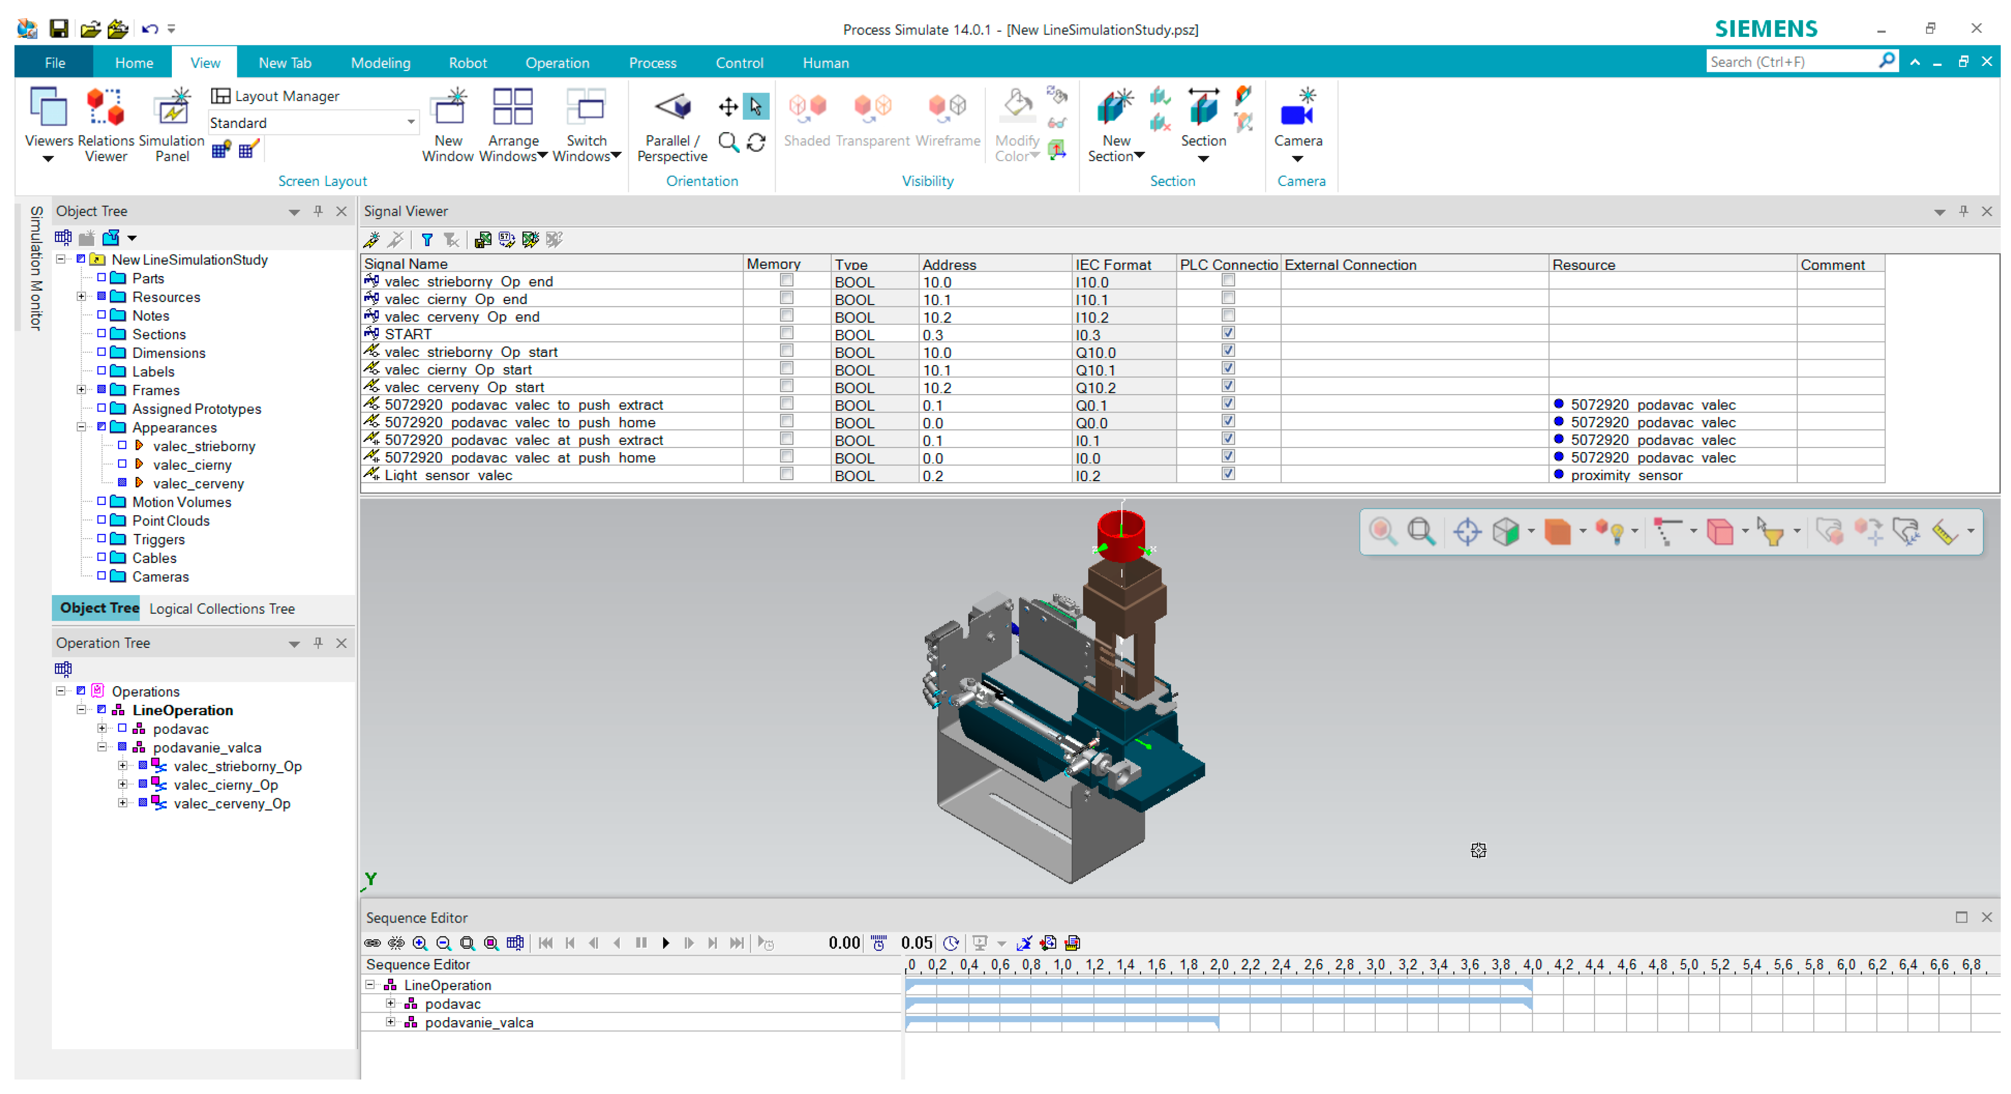The image size is (2011, 1094).
Task: Check Memory box for valec_strieborny_Op_end
Action: (786, 280)
